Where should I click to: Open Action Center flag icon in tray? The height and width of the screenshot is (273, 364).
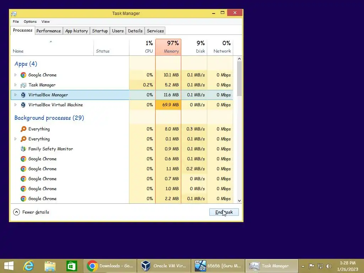[x=311, y=266]
